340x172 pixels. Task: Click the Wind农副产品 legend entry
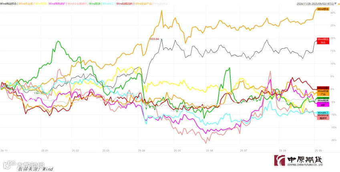coord(143,4)
